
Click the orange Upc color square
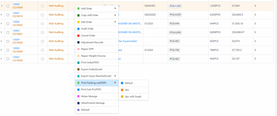(x=122, y=90)
